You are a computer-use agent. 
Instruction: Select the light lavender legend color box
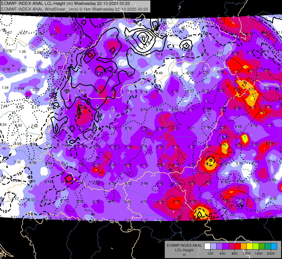(213, 246)
